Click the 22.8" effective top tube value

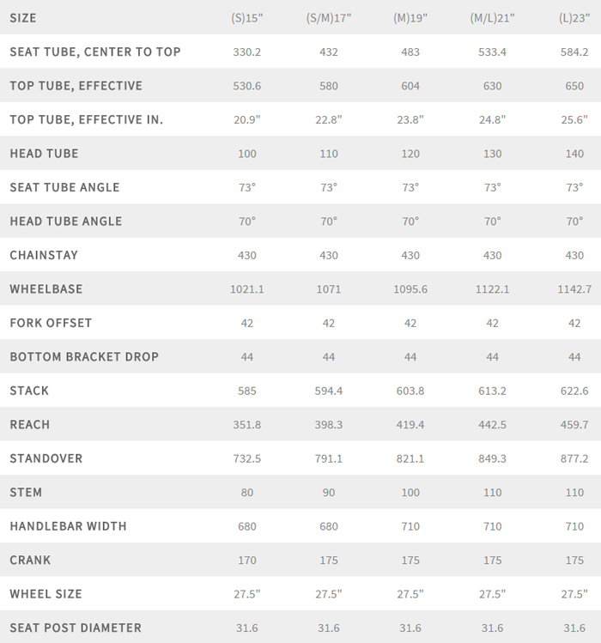[329, 119]
